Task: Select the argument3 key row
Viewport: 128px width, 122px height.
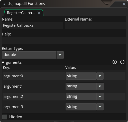Action: 33,107
